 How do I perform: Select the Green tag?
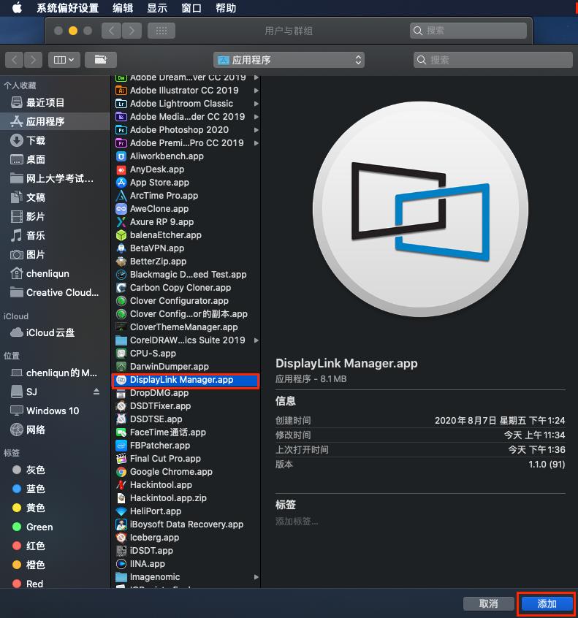click(x=56, y=527)
